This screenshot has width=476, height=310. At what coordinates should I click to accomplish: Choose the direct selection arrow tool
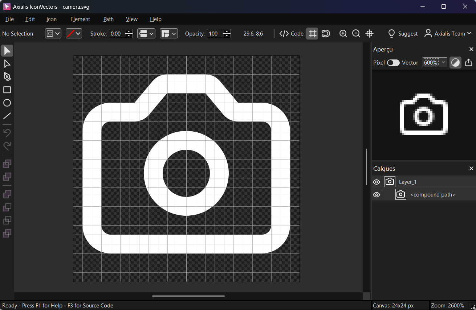click(x=7, y=64)
